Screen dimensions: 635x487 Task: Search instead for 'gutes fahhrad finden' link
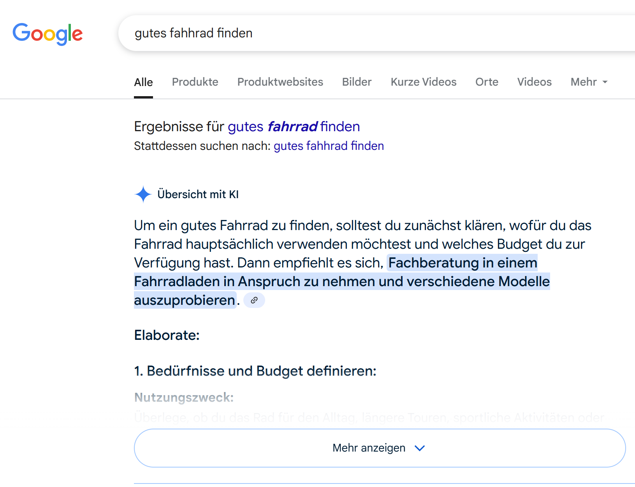329,146
